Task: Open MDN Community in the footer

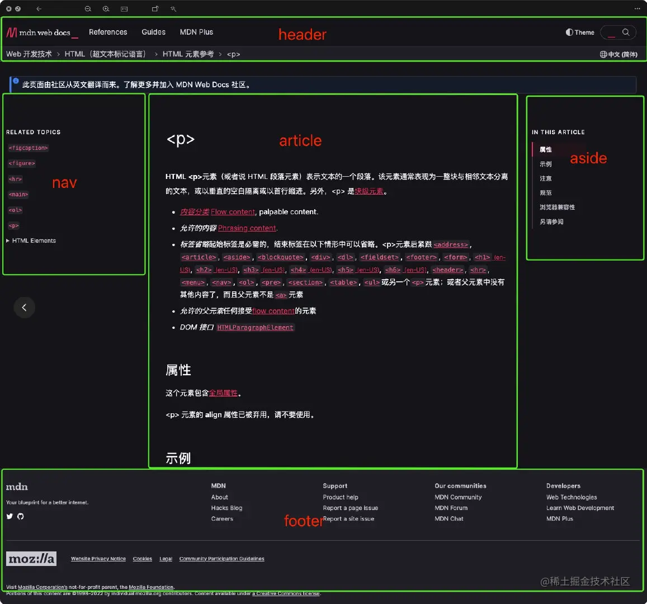Action: click(x=458, y=497)
